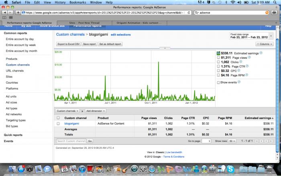Click Set as default report button
The height and width of the screenshot is (176, 281).
tap(110, 44)
